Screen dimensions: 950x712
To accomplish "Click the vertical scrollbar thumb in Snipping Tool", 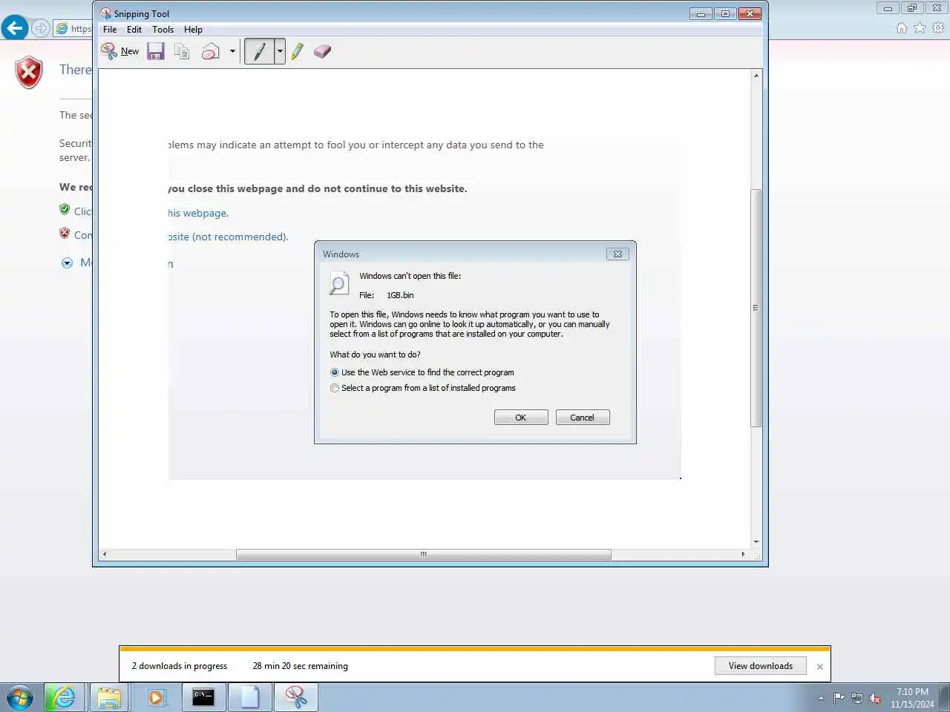I will point(756,308).
